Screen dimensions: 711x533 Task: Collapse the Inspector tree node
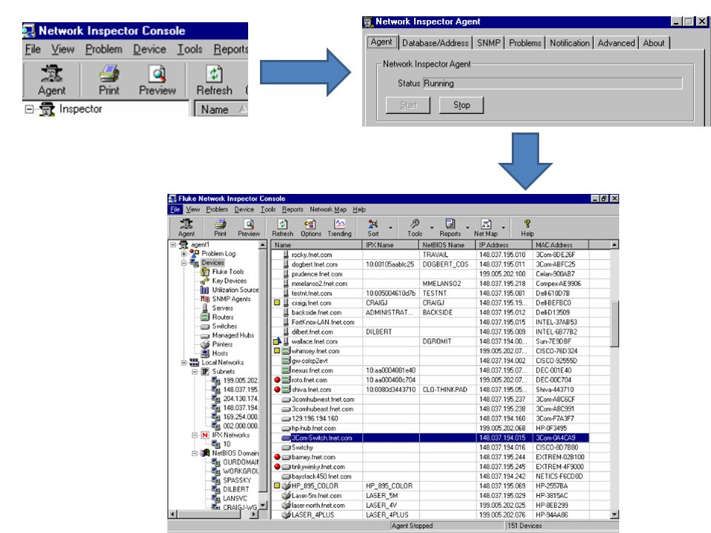pos(29,110)
